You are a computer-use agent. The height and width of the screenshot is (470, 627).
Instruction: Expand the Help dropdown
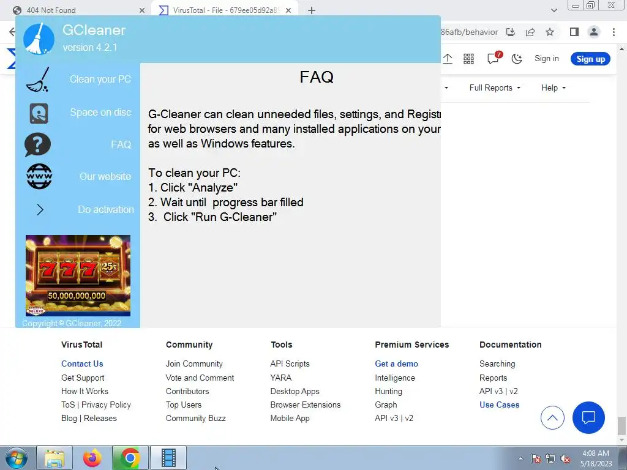(x=554, y=88)
